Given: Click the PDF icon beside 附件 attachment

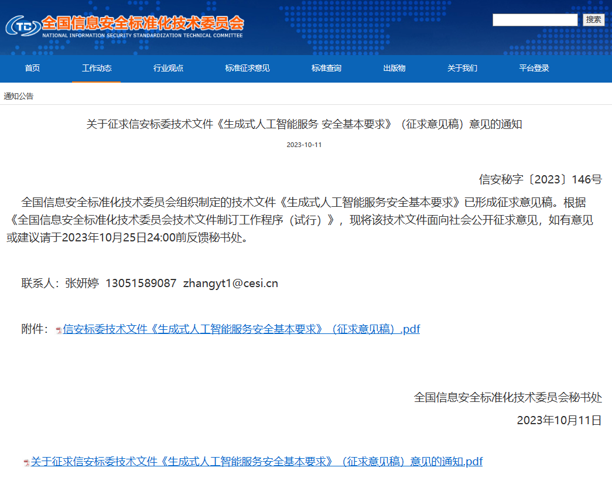Looking at the screenshot, I should (59, 330).
